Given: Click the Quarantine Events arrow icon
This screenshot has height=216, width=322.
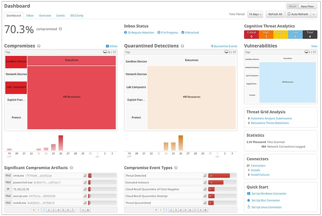Looking at the screenshot, I should (212, 46).
